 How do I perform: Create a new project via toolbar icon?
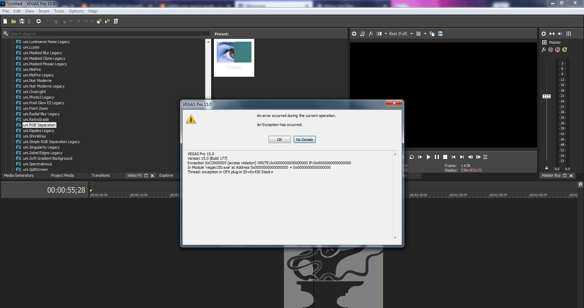pyautogui.click(x=5, y=21)
